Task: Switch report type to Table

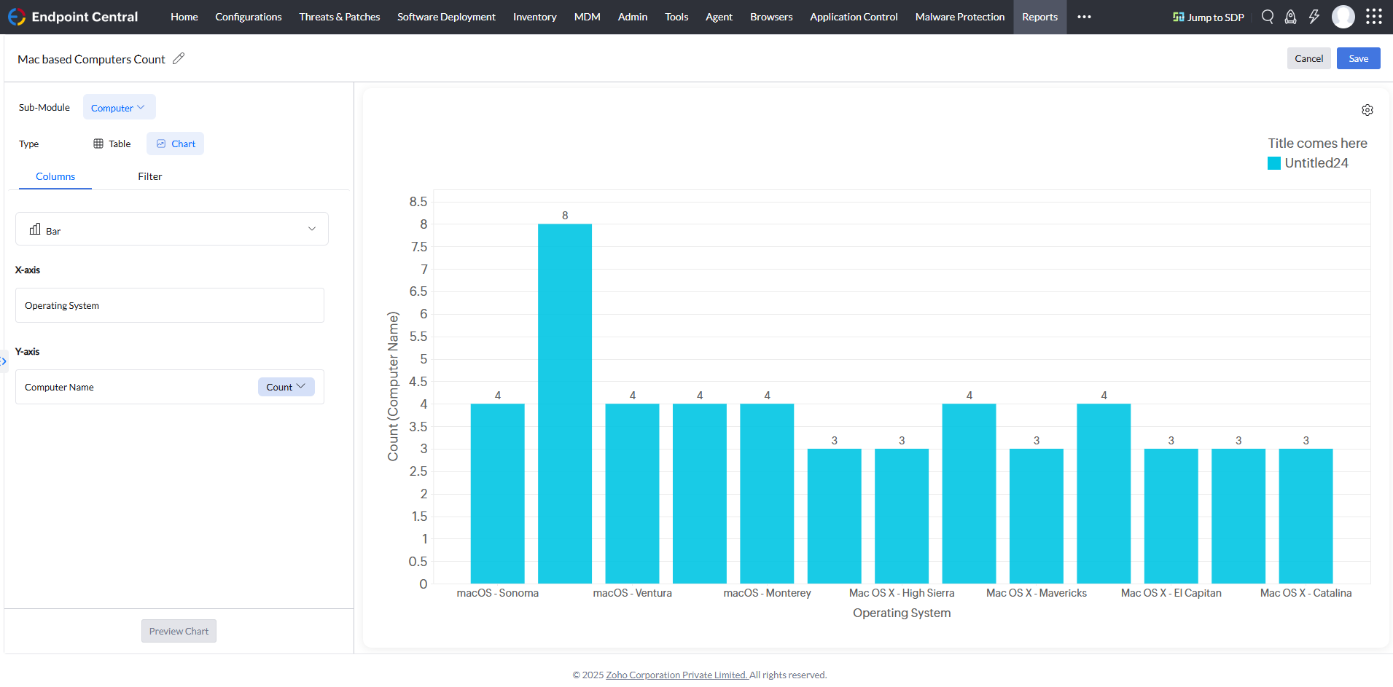Action: [112, 144]
